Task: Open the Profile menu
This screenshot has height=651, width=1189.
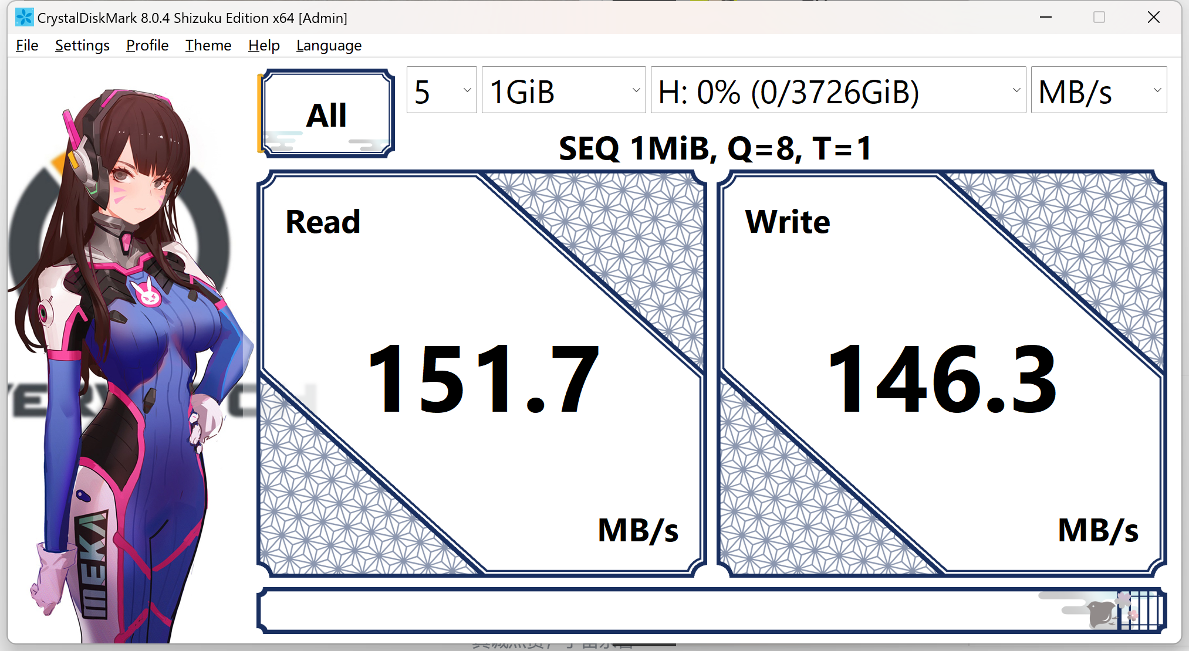Action: tap(147, 46)
